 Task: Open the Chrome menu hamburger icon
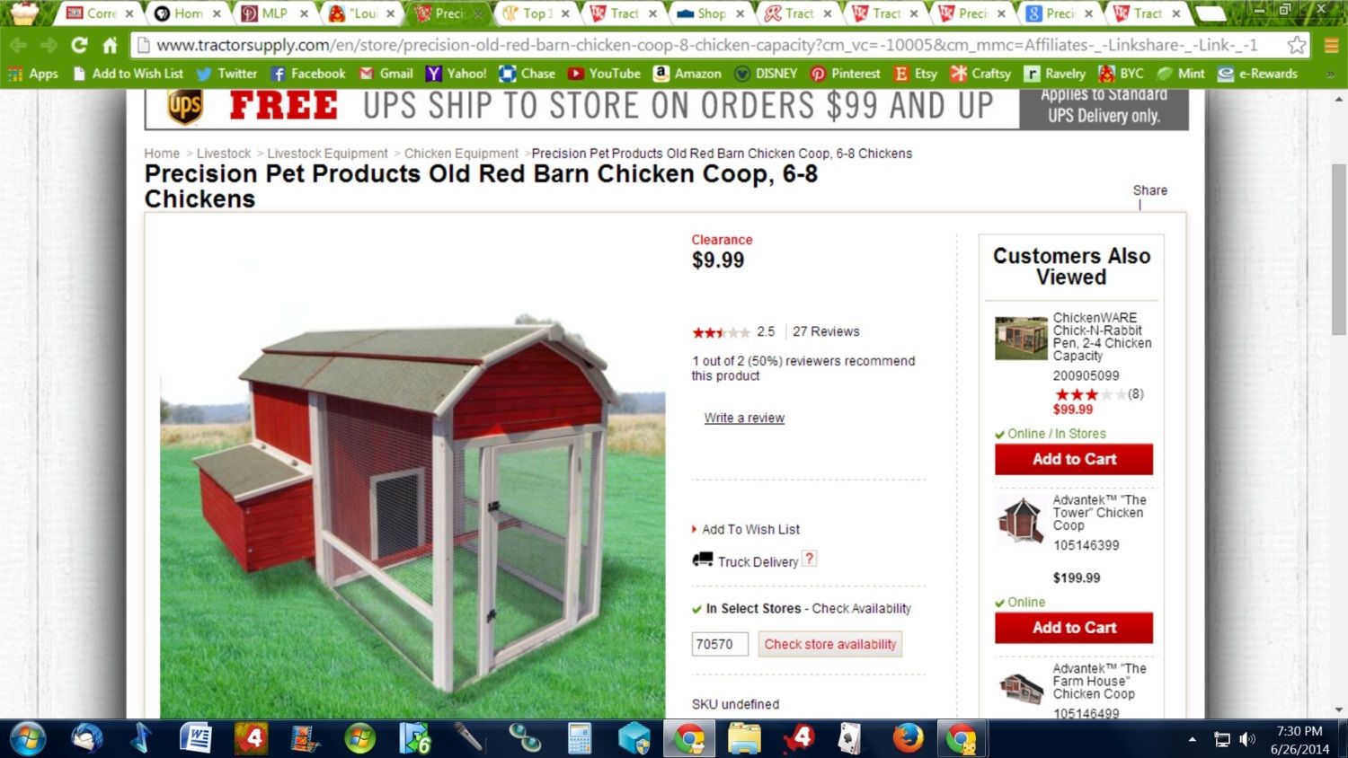point(1331,45)
